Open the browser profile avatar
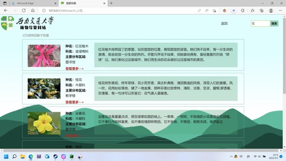This screenshot has height=161, width=286. tap(271, 11)
